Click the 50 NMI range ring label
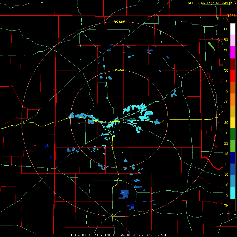Viewport: 237px width, 237px height. (119, 70)
